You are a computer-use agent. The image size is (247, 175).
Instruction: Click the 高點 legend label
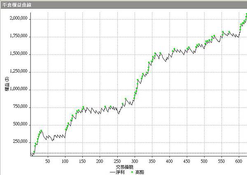140,172
